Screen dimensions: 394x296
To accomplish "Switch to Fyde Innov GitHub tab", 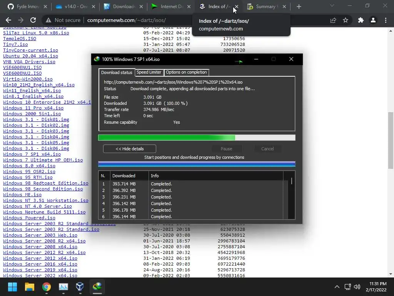I will click(24, 7).
